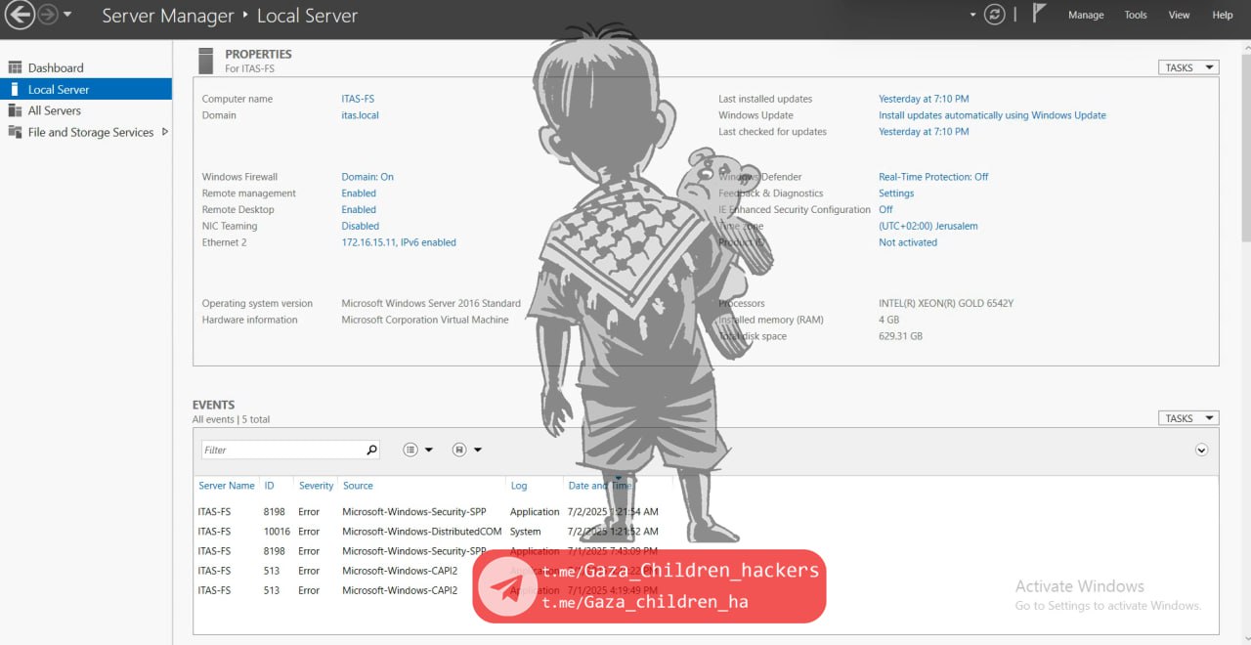
Task: Click the All Servers sidebar icon
Action: (15, 110)
